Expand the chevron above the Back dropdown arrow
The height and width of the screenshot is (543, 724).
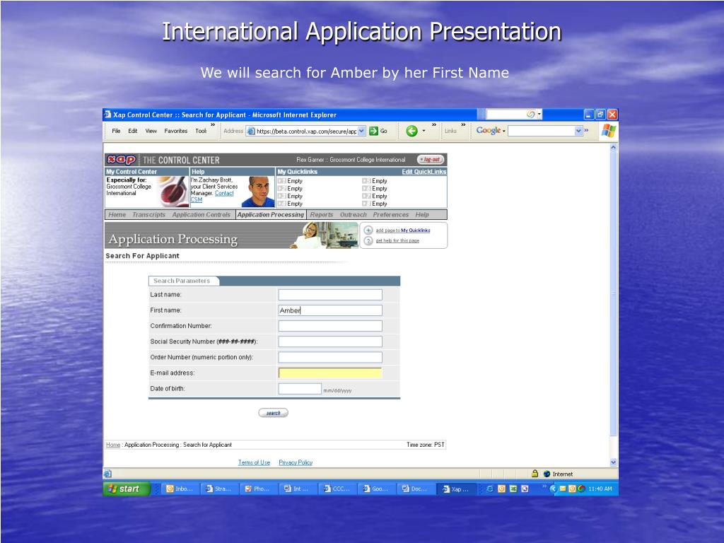tap(434, 124)
